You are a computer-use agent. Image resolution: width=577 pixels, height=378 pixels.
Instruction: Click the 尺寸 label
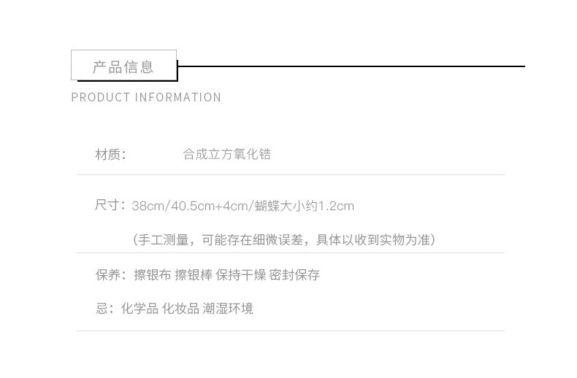[x=110, y=205]
